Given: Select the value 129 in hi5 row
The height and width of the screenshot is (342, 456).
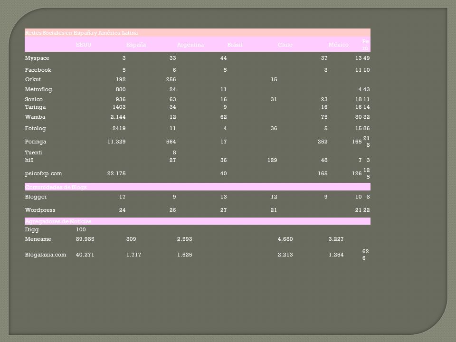Looking at the screenshot, I should 272,160.
